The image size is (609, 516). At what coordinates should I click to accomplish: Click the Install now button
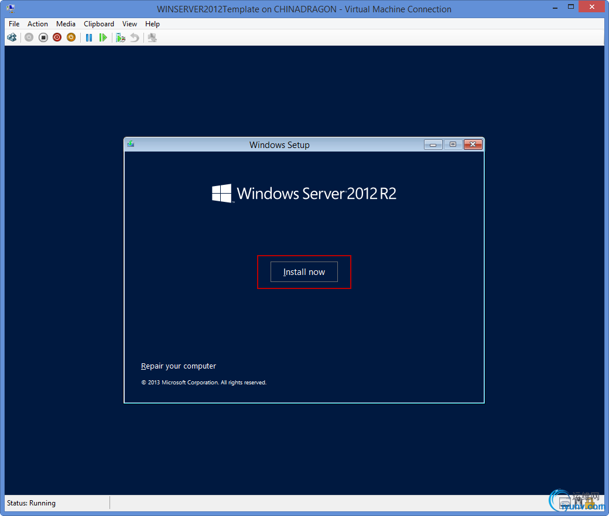[304, 272]
